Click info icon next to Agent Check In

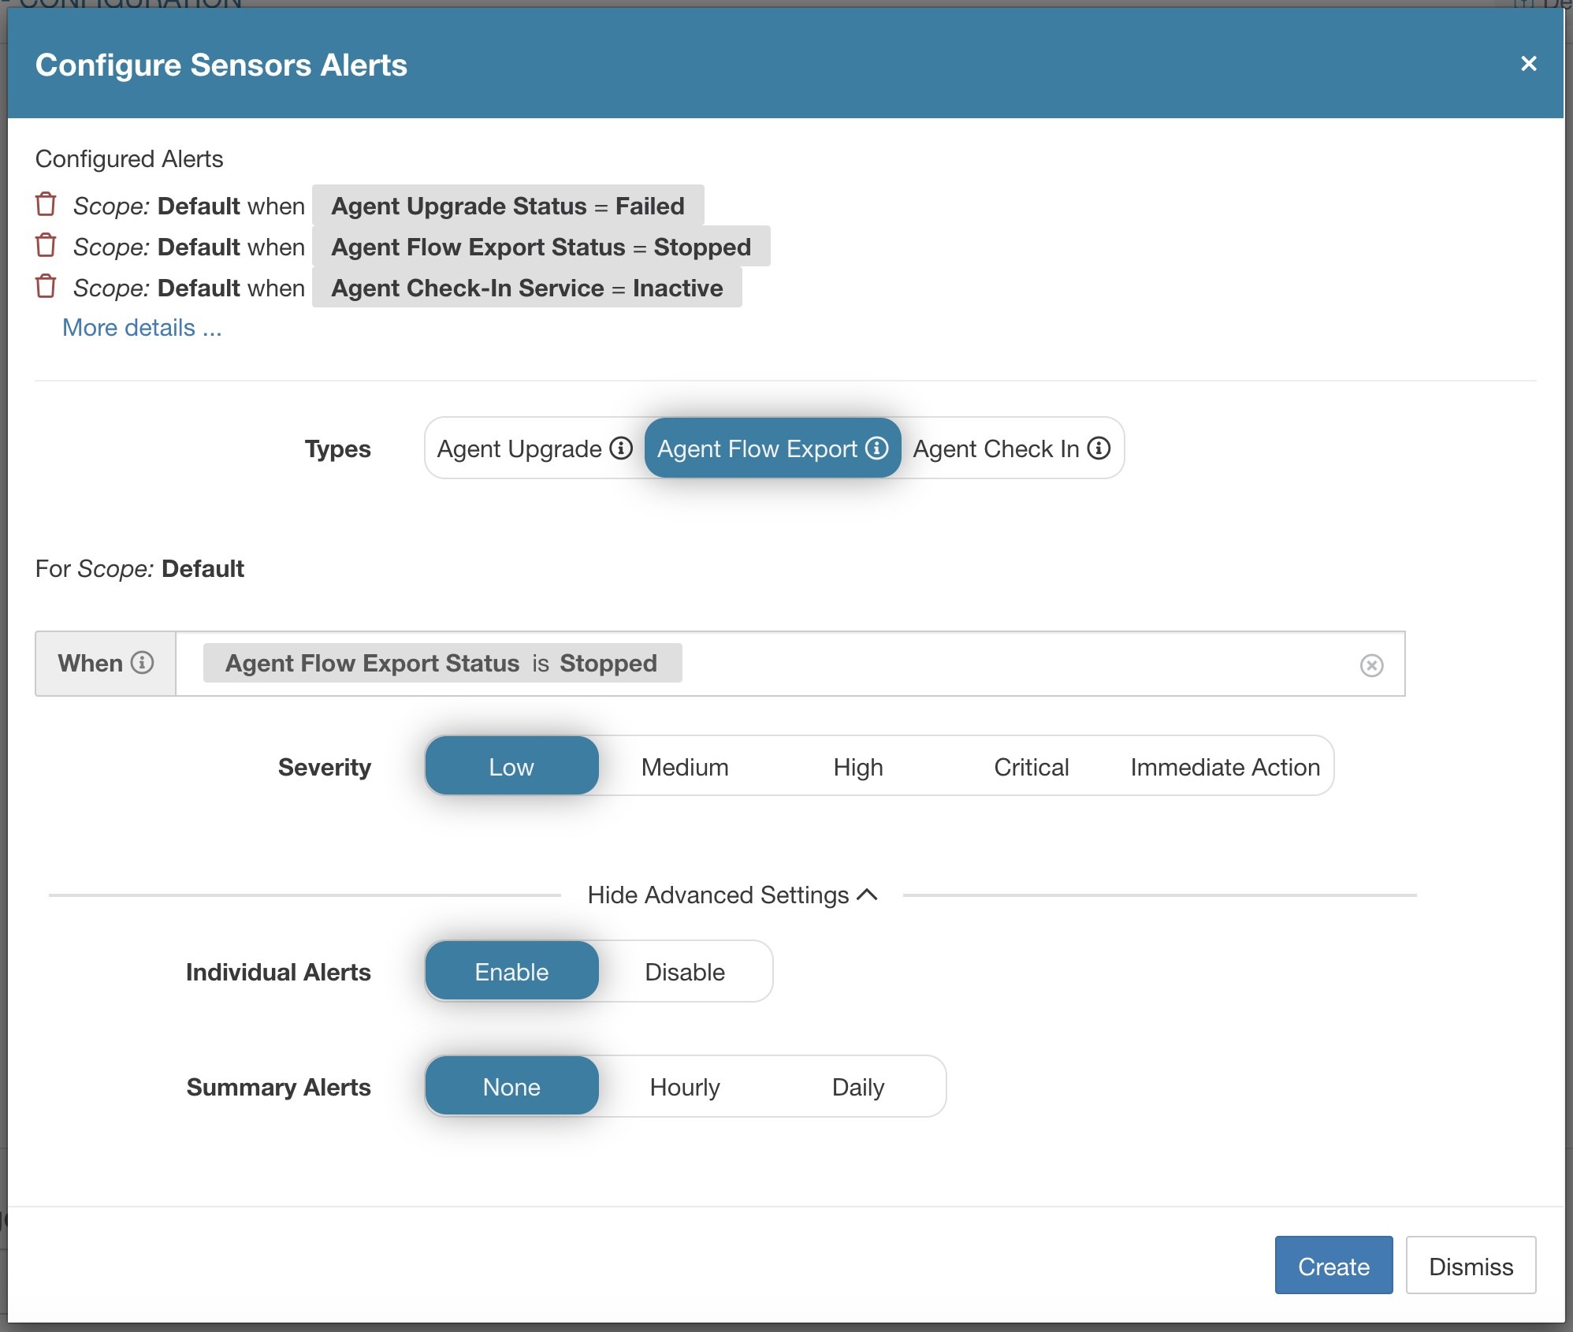point(1099,448)
